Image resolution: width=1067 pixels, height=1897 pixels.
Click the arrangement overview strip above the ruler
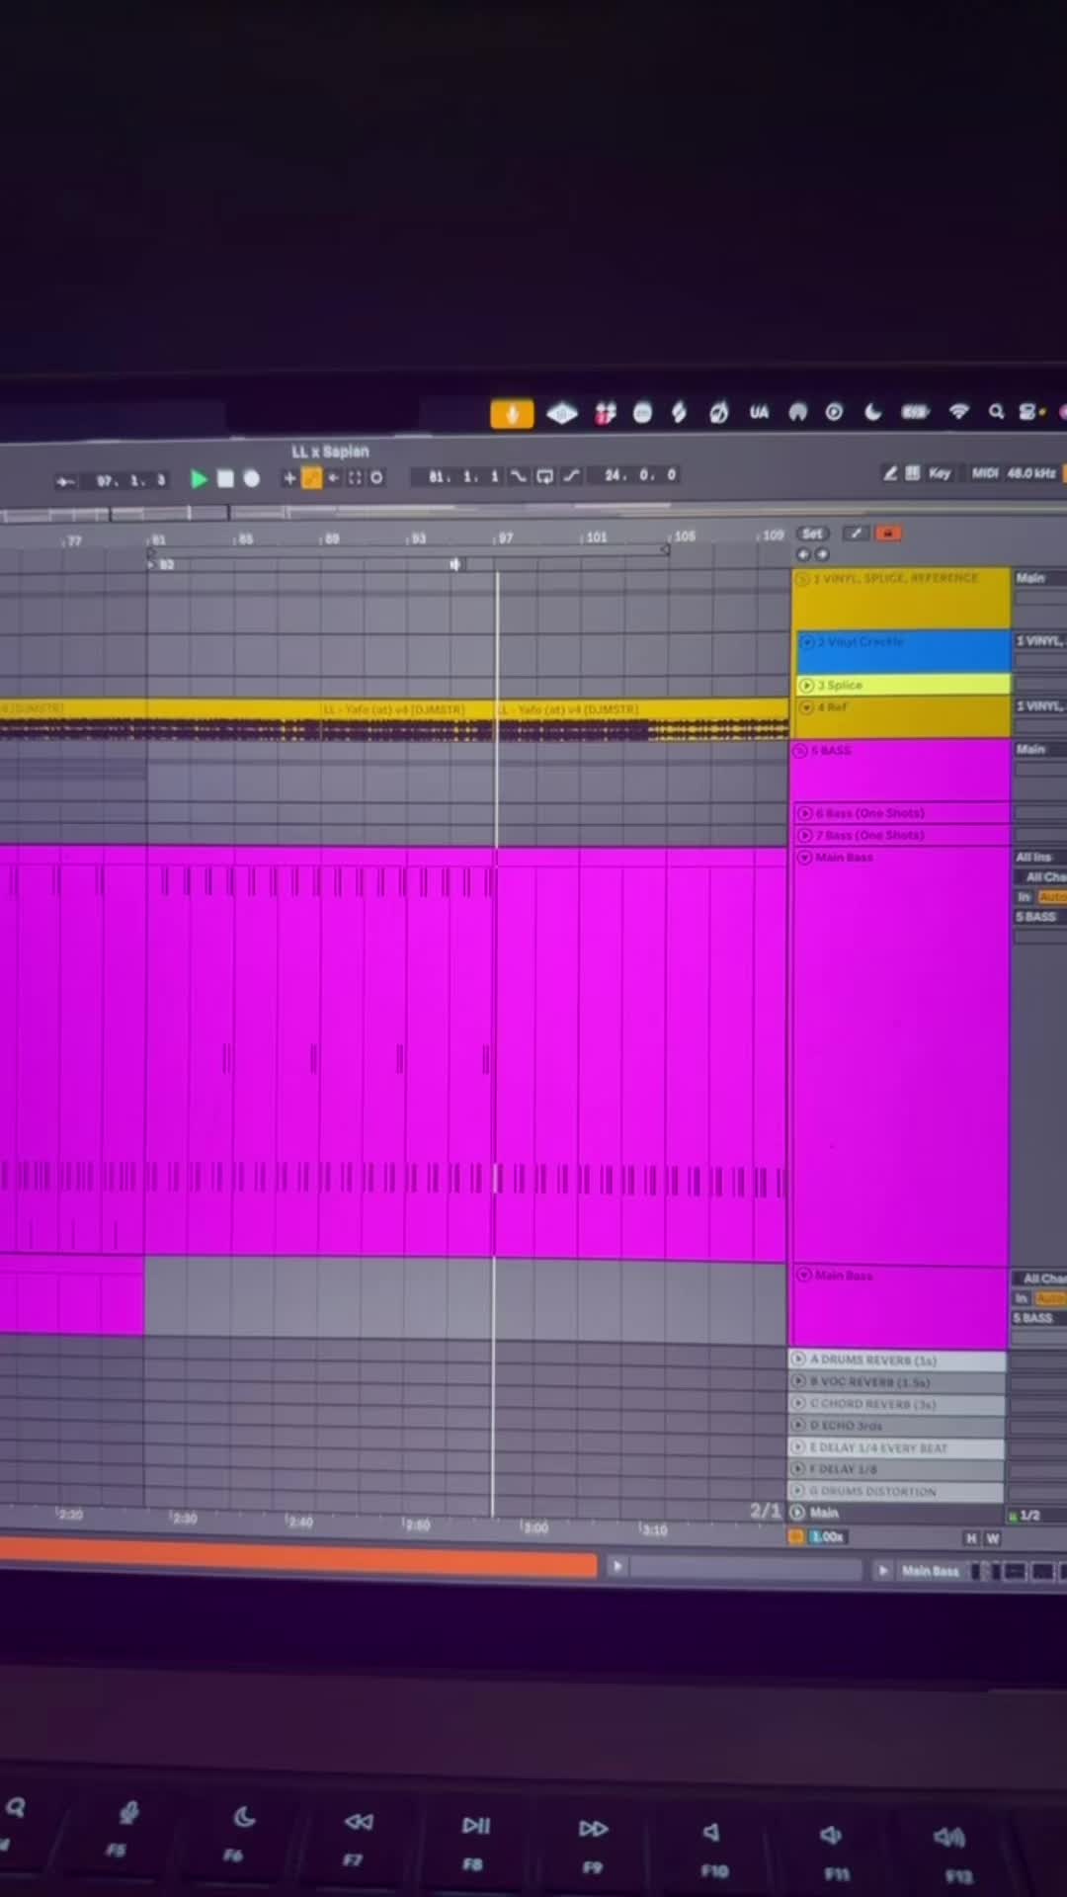395,513
